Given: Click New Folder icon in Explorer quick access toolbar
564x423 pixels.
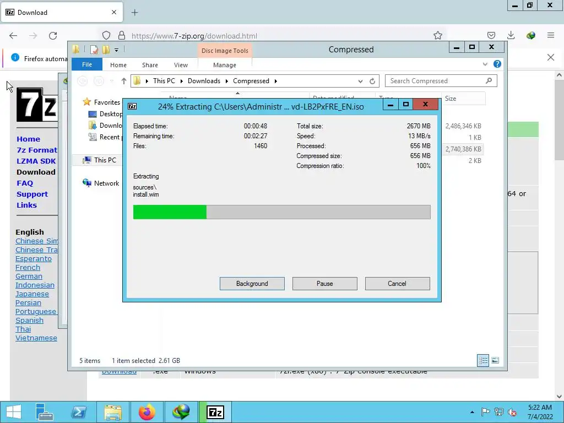Looking at the screenshot, I should (106, 50).
